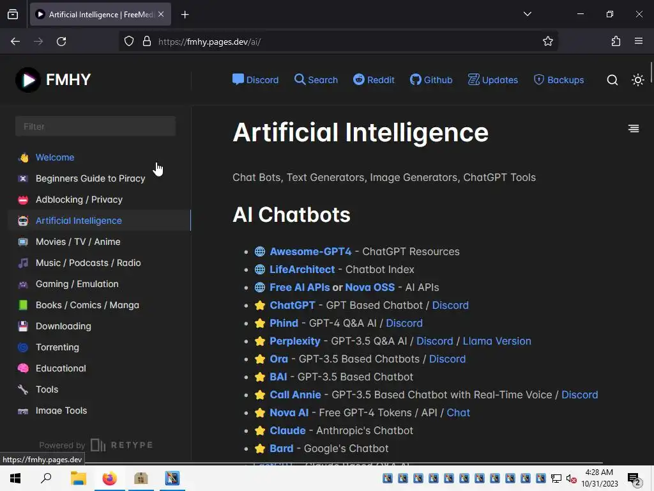Open the Github link in header
Image resolution: width=654 pixels, height=491 pixels.
coord(431,80)
